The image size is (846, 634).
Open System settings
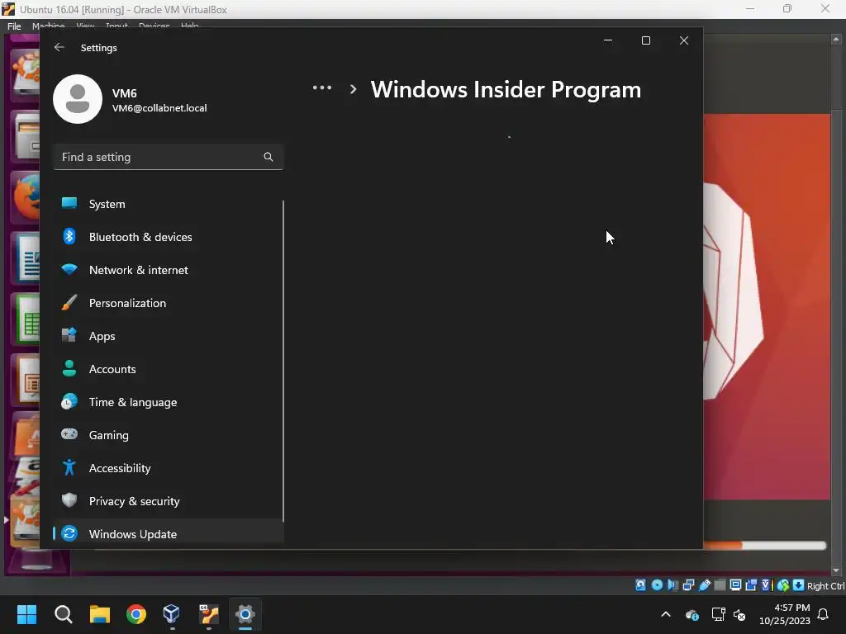[169, 204]
